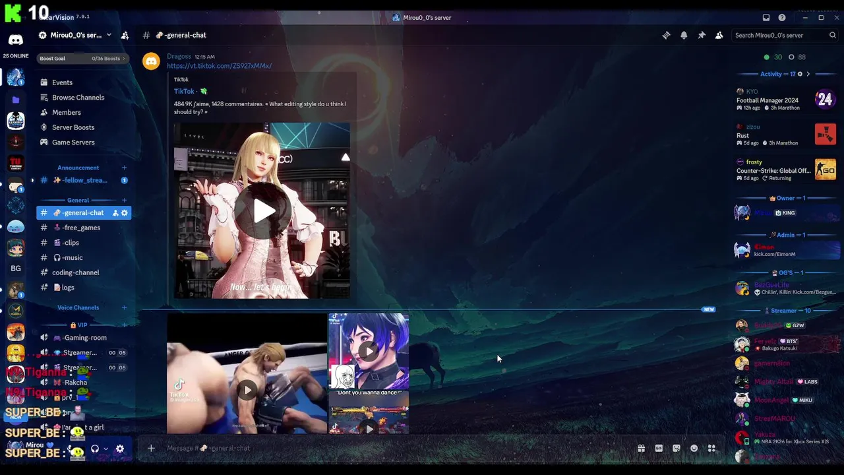Open the vt.tiktok.com link in chat
The height and width of the screenshot is (475, 844).
point(219,66)
